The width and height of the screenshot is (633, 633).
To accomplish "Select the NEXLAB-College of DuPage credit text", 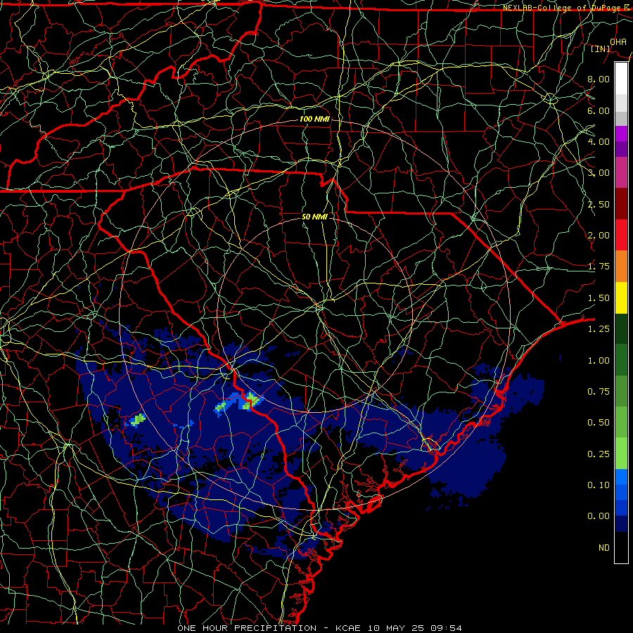I will (565, 8).
